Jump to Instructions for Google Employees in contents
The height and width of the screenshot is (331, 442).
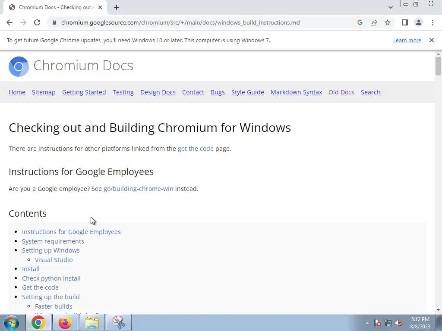pyautogui.click(x=71, y=232)
